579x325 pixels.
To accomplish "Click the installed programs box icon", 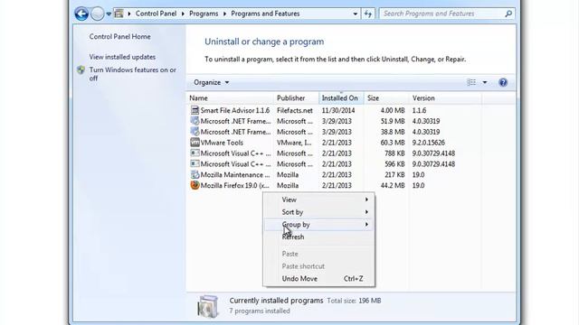I will pos(207,306).
